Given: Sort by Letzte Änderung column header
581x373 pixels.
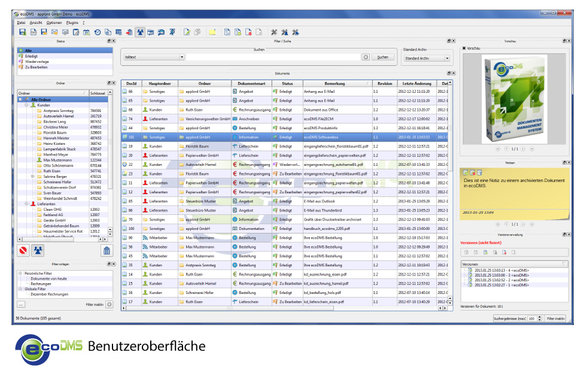Looking at the screenshot, I should point(417,84).
